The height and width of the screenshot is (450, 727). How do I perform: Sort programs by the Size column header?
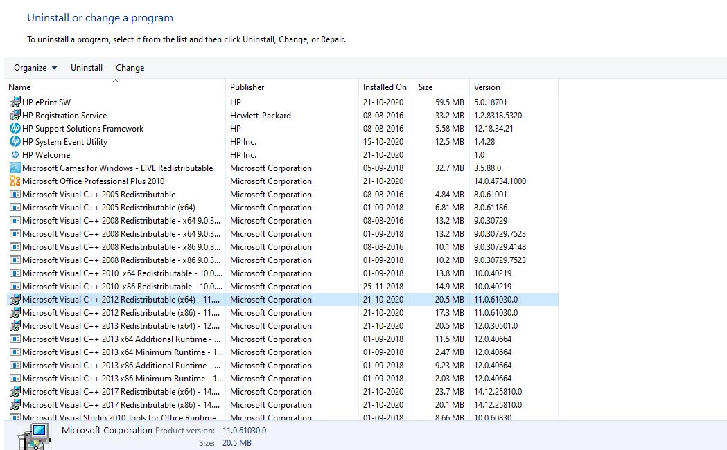click(x=441, y=87)
